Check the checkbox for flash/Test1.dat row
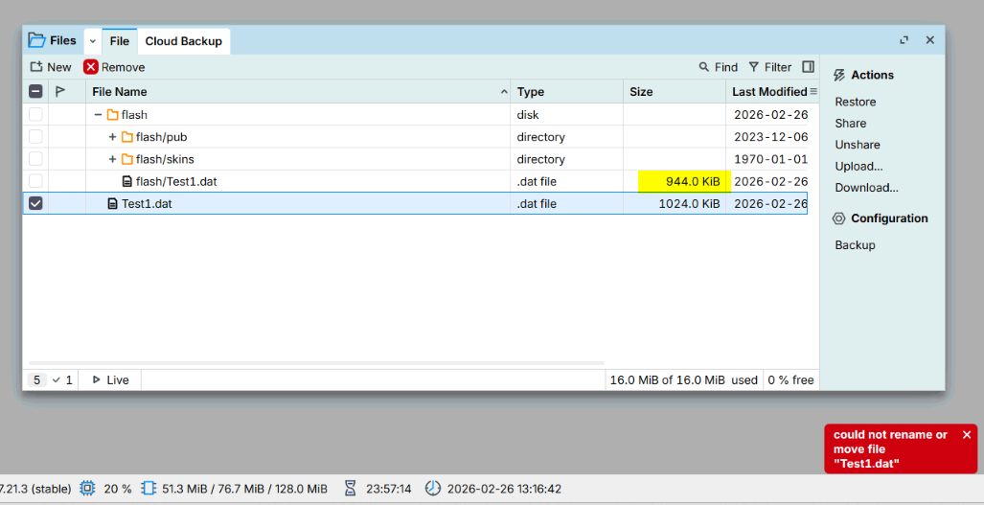This screenshot has height=505, width=984. point(35,181)
